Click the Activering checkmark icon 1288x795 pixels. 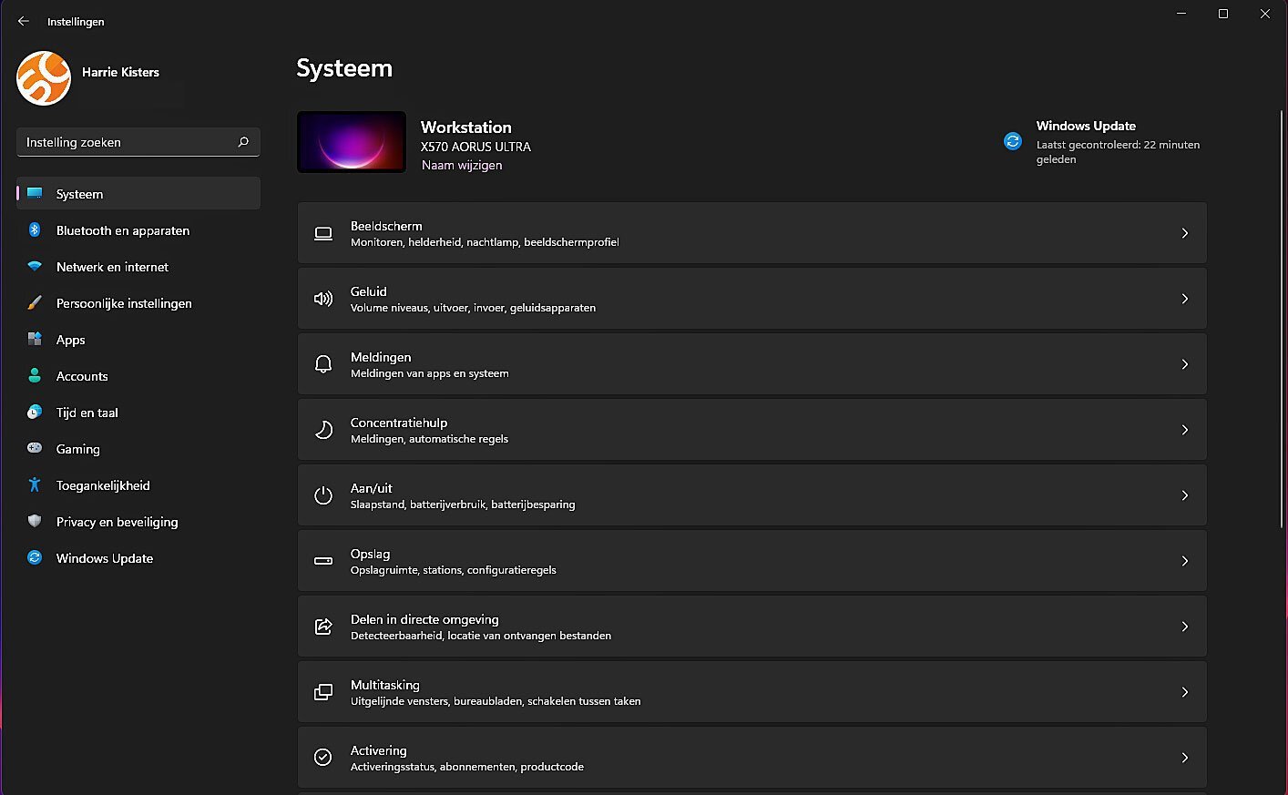(x=323, y=758)
